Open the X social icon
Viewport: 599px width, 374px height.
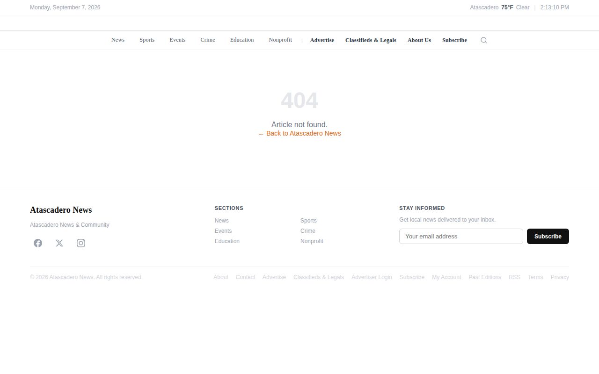coord(59,243)
